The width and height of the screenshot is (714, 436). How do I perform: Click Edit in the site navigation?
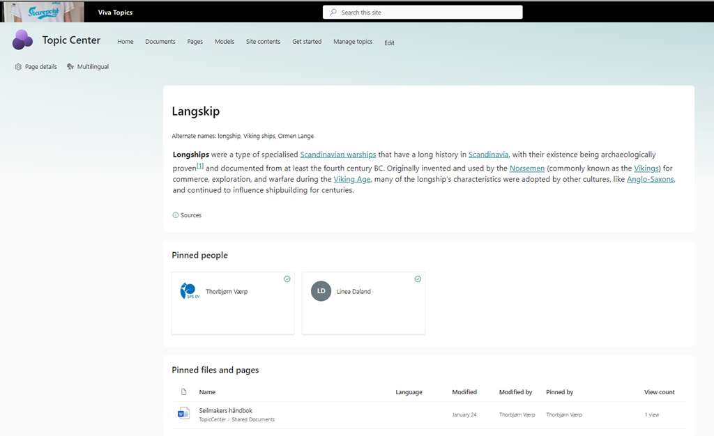(389, 42)
